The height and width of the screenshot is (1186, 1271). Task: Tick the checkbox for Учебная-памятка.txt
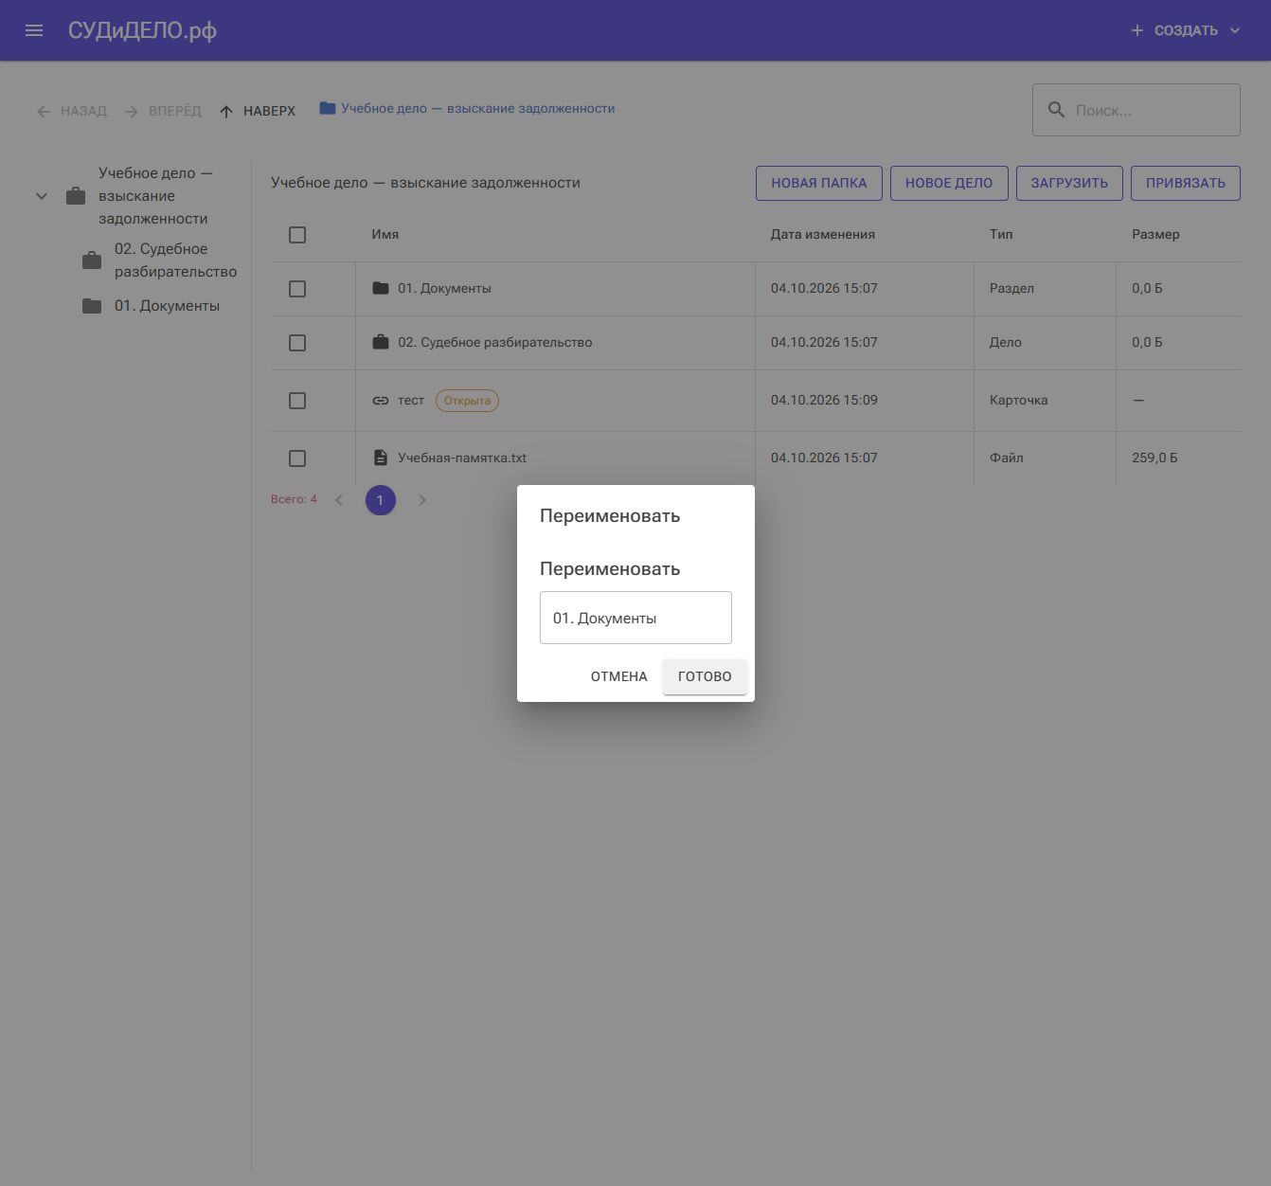tap(297, 458)
